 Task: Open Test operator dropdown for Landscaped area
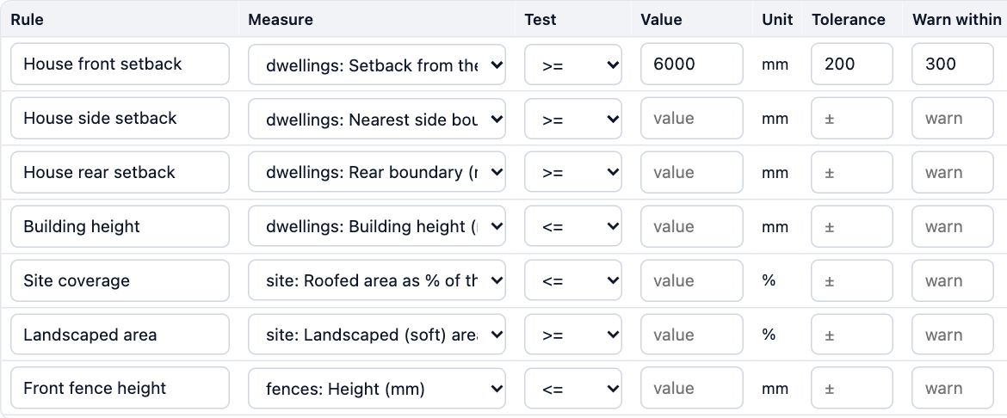573,335
